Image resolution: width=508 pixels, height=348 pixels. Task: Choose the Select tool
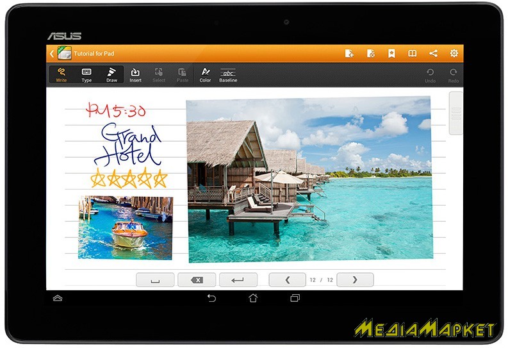click(159, 75)
